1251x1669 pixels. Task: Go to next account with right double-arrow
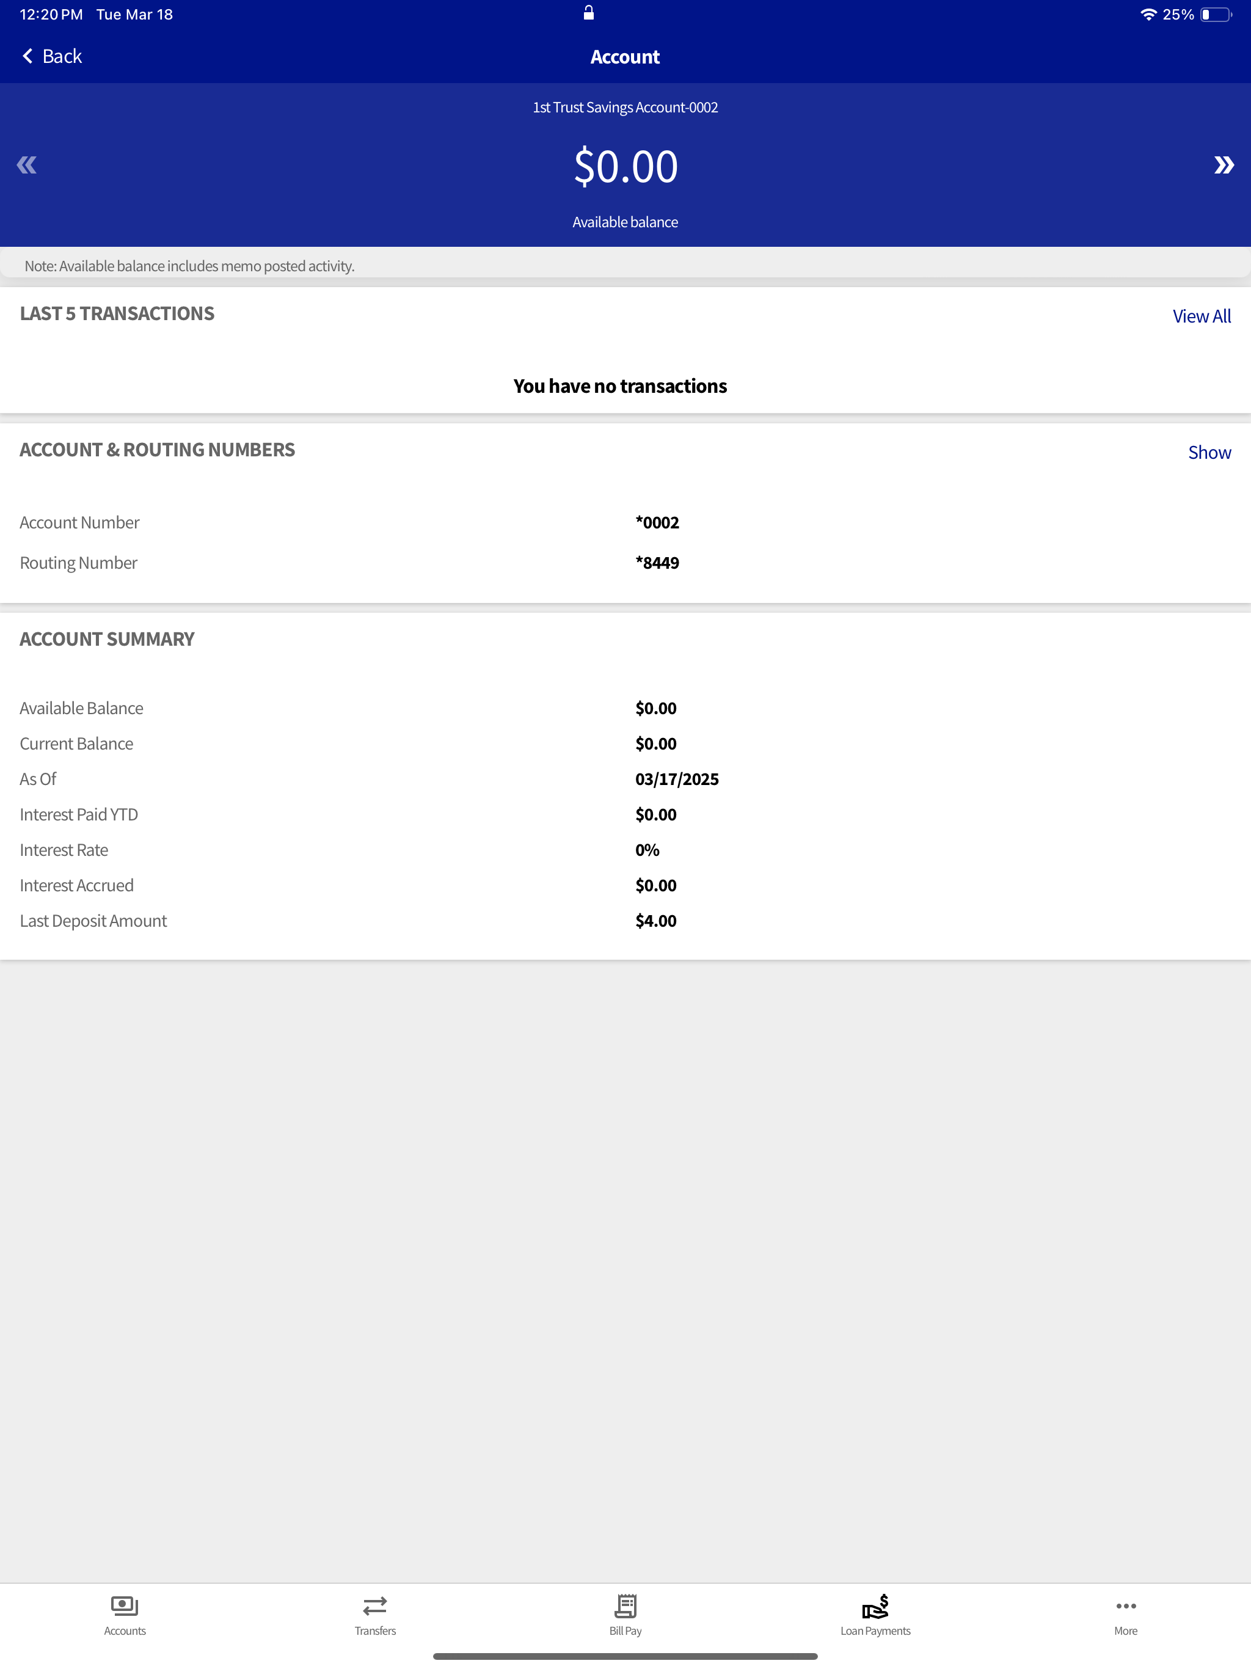(x=1224, y=164)
